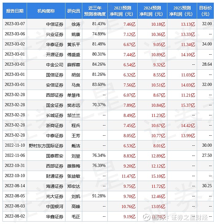Click accuracy value 83.60%

(99, 85)
